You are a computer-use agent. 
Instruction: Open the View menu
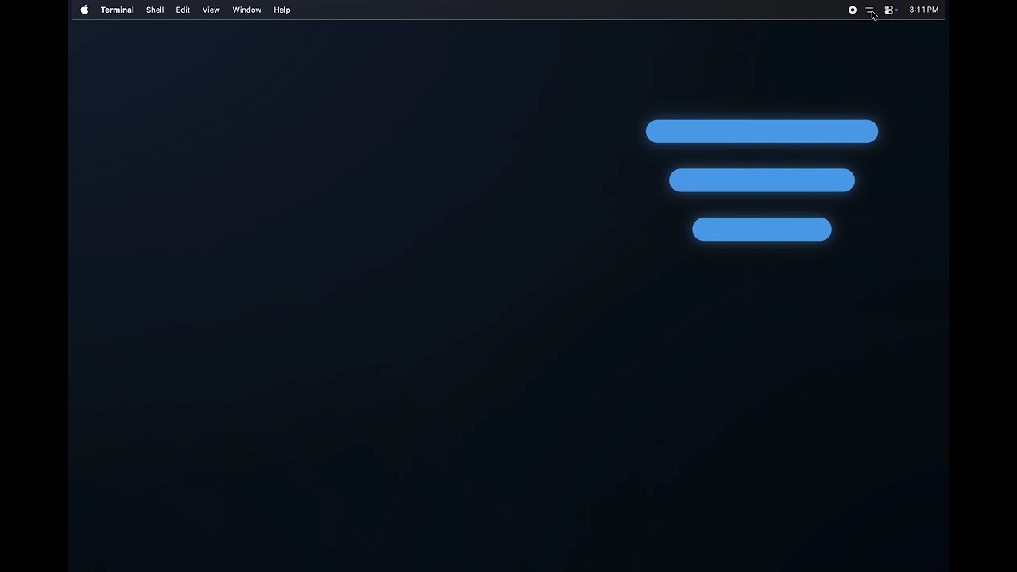(x=211, y=10)
